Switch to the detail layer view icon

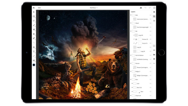154,16
